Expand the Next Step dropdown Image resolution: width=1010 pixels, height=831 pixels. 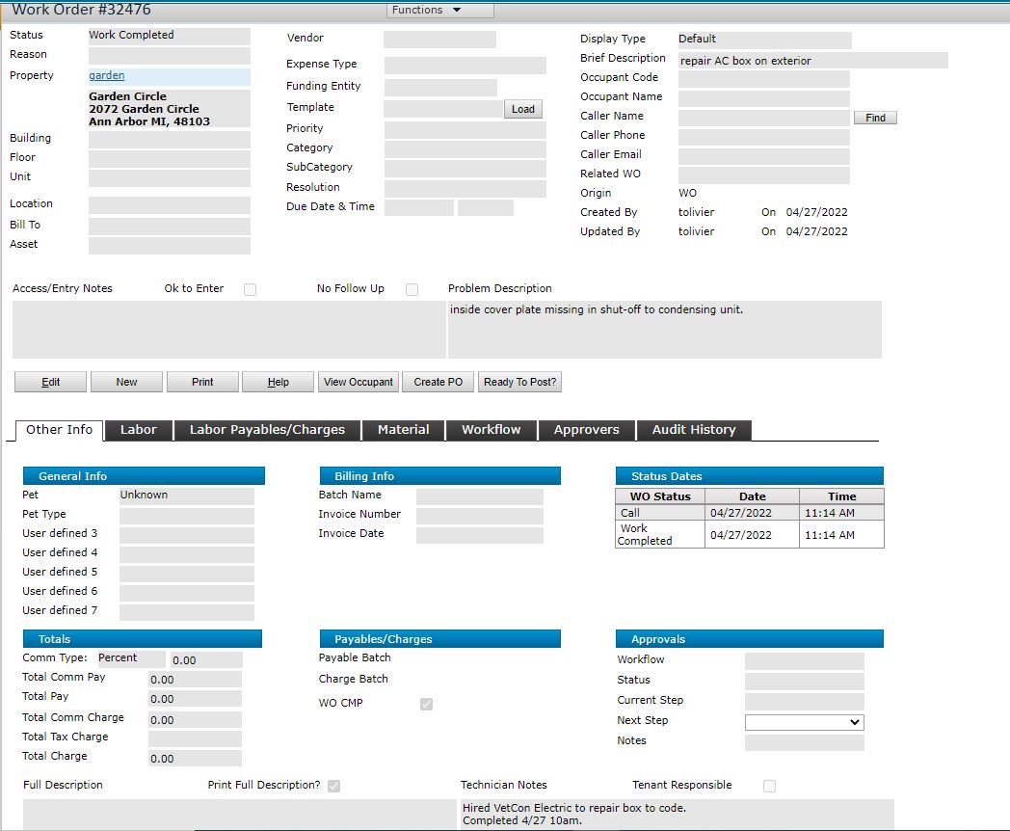pos(804,722)
